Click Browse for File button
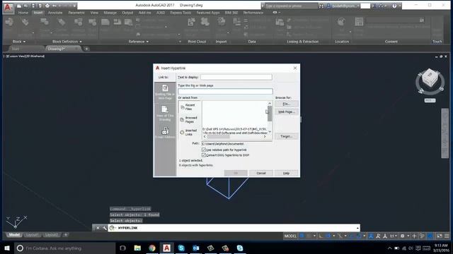The width and height of the screenshot is (453, 254). [x=286, y=104]
